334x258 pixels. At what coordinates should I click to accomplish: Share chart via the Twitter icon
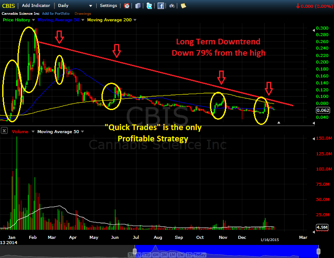click(149, 6)
